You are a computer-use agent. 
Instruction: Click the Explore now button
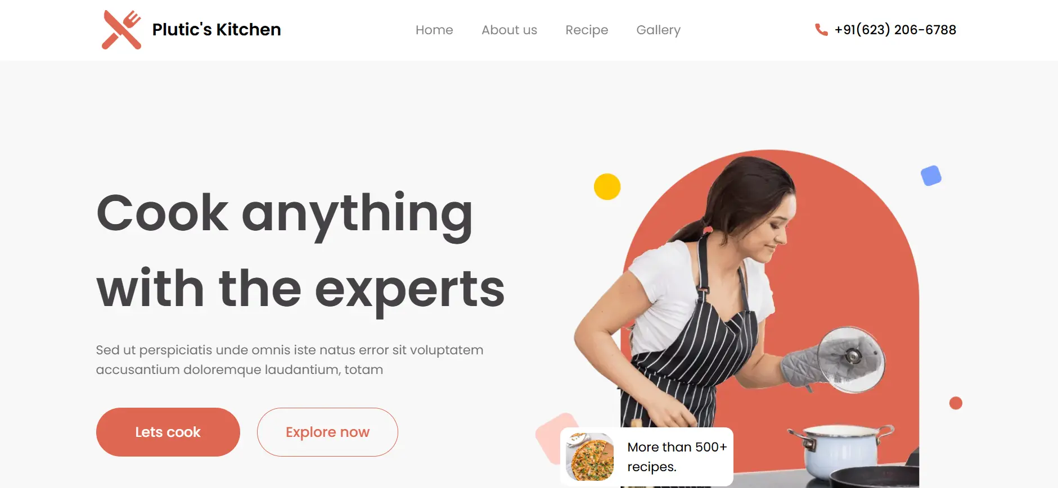327,432
